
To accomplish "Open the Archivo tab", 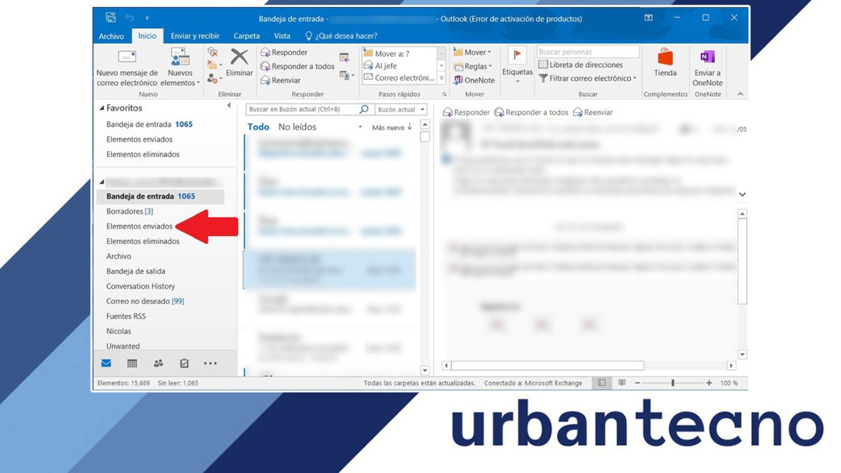I will 111,36.
